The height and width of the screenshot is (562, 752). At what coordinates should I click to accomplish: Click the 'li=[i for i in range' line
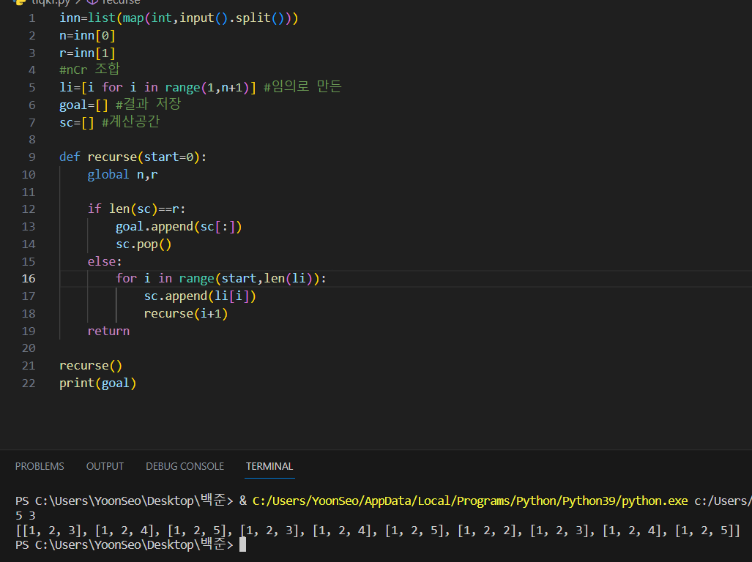200,87
